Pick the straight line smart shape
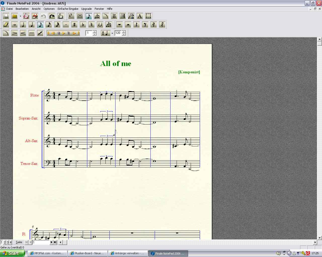 point(32,33)
